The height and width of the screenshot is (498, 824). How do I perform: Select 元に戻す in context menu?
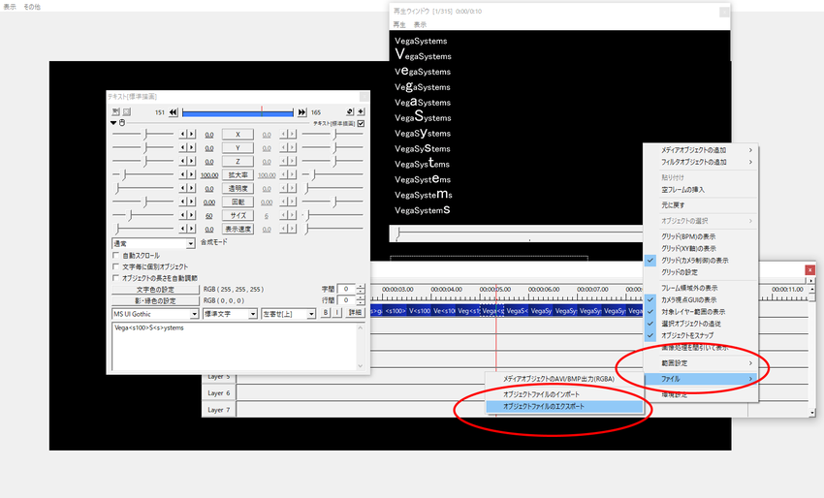point(701,205)
